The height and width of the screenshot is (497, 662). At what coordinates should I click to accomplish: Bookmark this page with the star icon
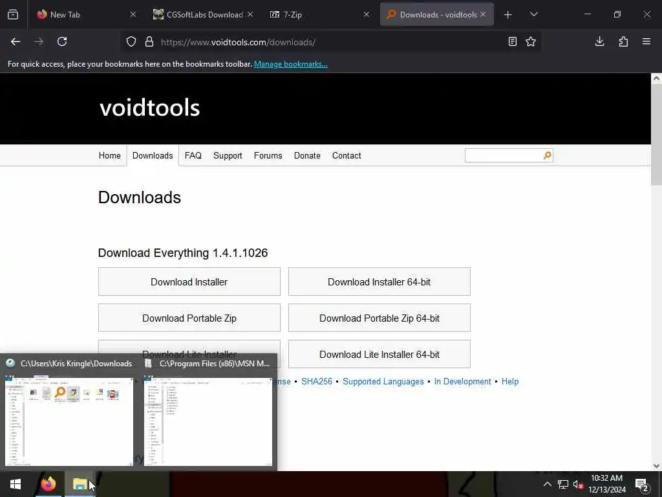point(531,41)
